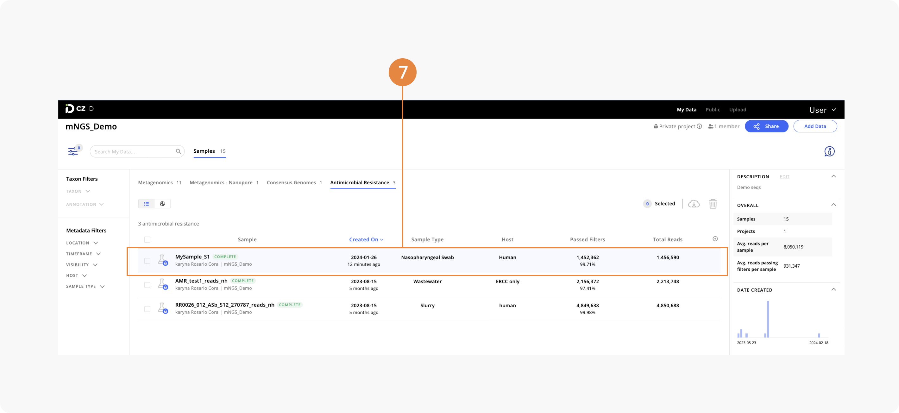Go to My Data

pyautogui.click(x=687, y=110)
